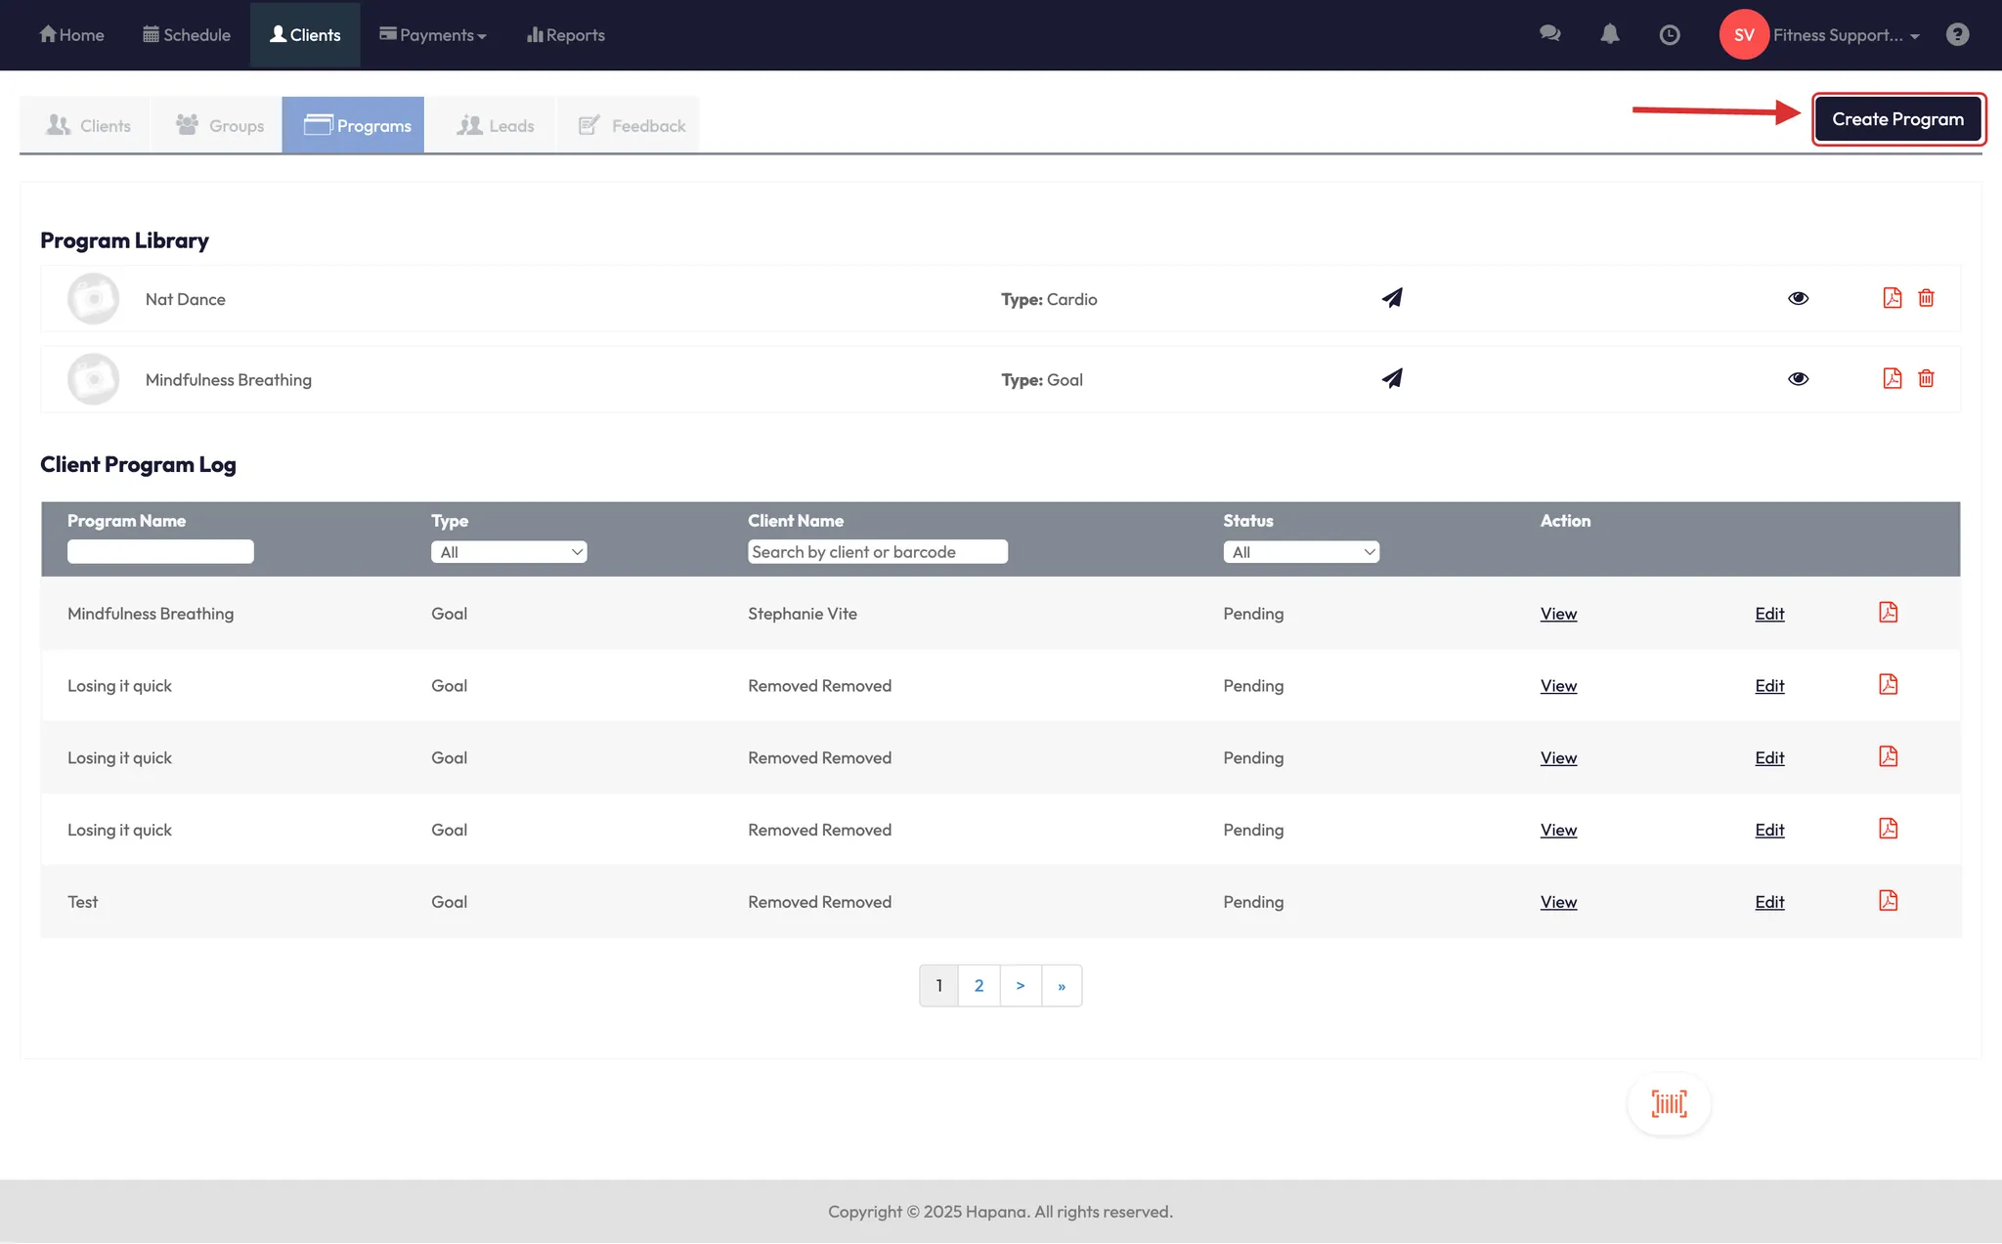2002x1244 pixels.
Task: Click the Create Program button
Action: (x=1897, y=119)
